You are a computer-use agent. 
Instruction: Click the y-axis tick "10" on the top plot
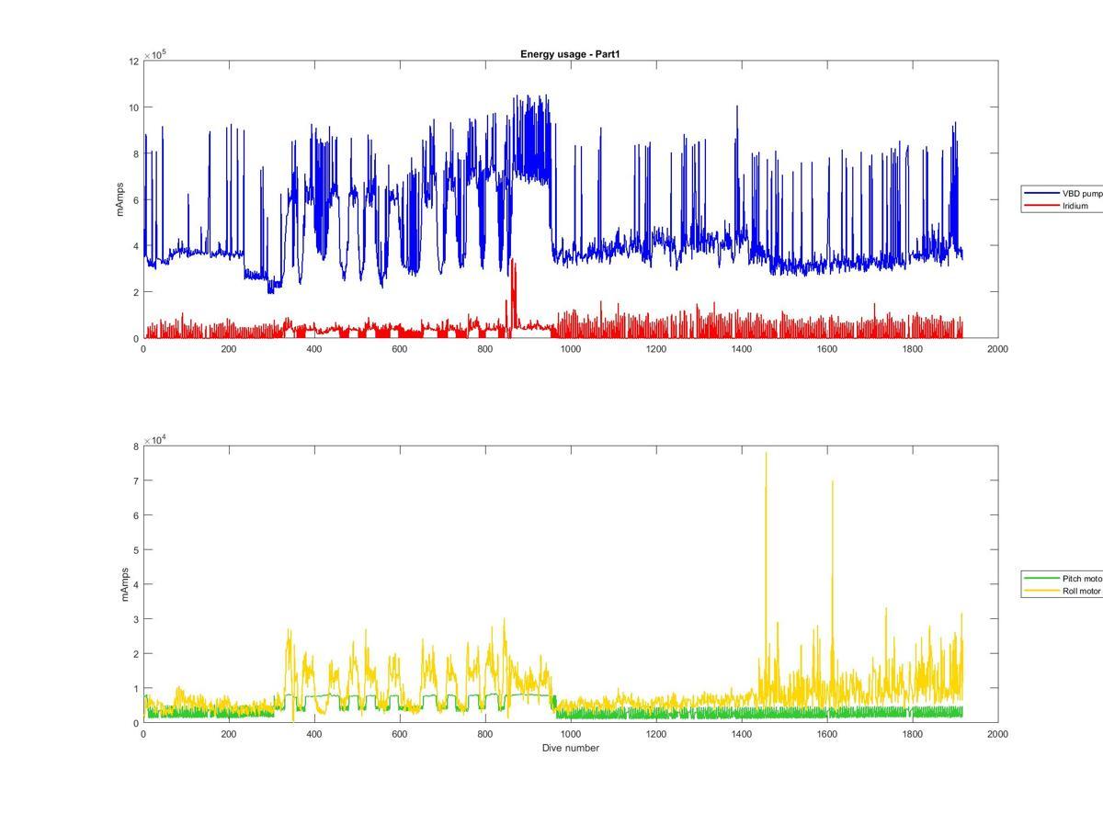point(134,107)
